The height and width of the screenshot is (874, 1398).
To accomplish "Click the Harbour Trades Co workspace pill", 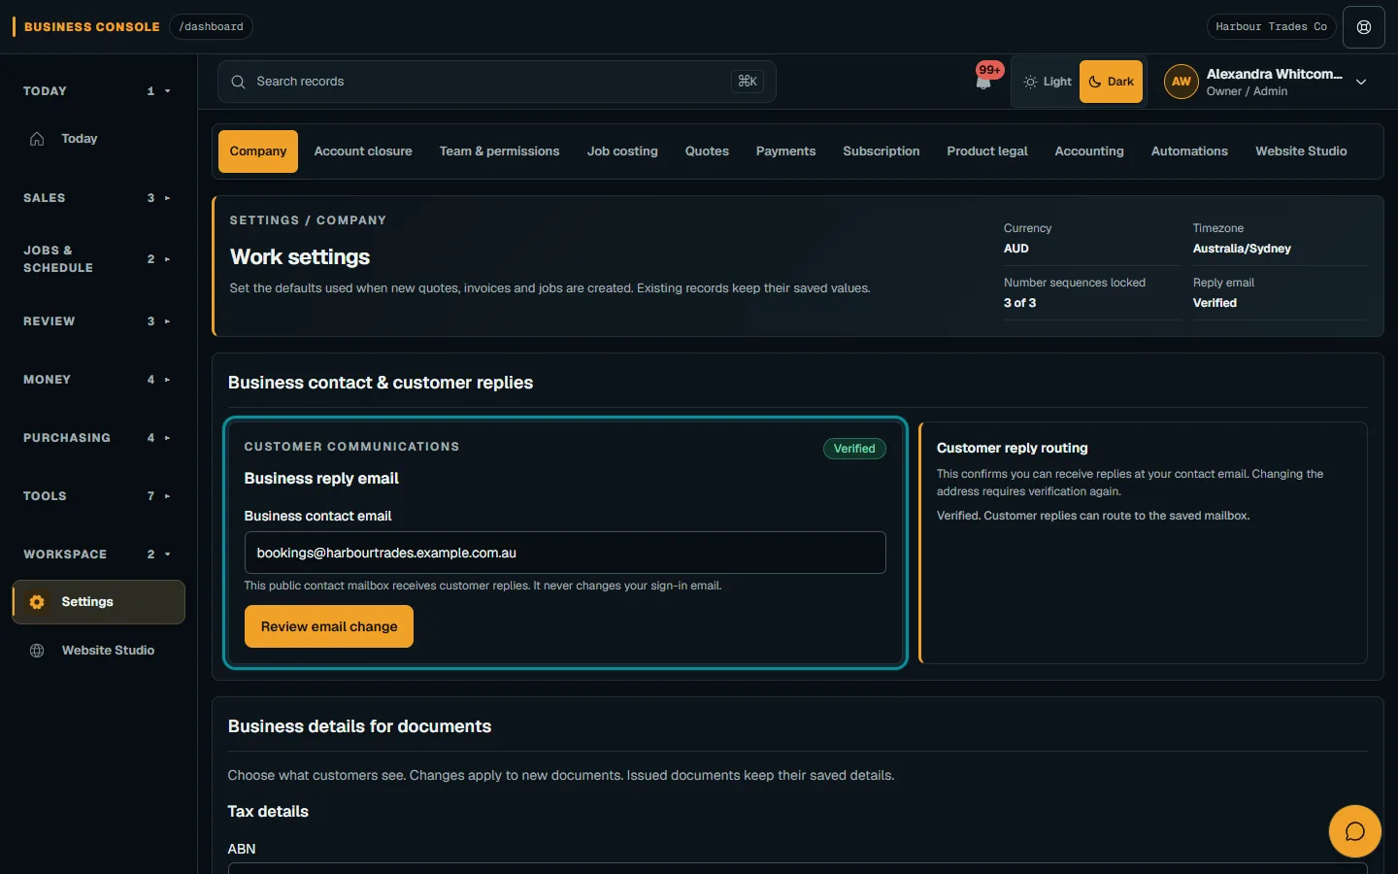I will (x=1271, y=27).
